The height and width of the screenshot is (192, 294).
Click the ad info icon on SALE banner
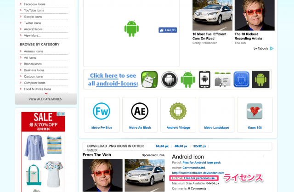(59, 114)
